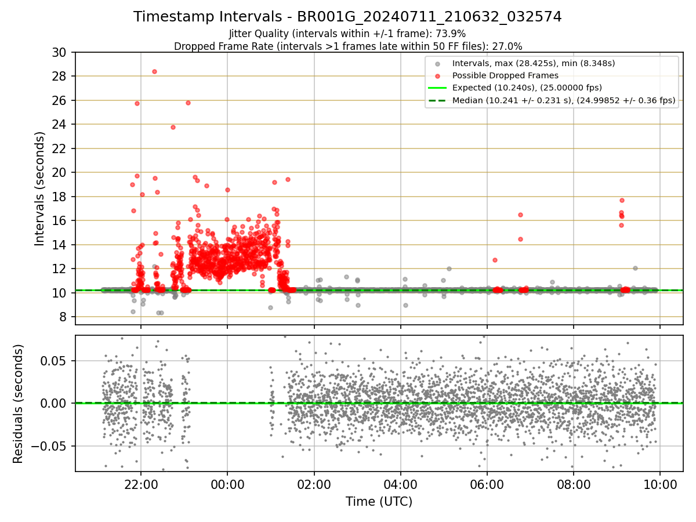Image resolution: width=696 pixels, height=522 pixels.
Task: Click the plot title 'Timestamp Intervals - BR001G_20240711_210632_032574'
Action: click(x=347, y=17)
